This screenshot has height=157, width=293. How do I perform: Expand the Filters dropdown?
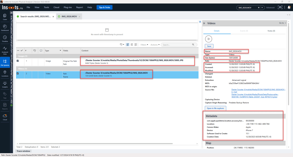pyautogui.click(x=144, y=45)
